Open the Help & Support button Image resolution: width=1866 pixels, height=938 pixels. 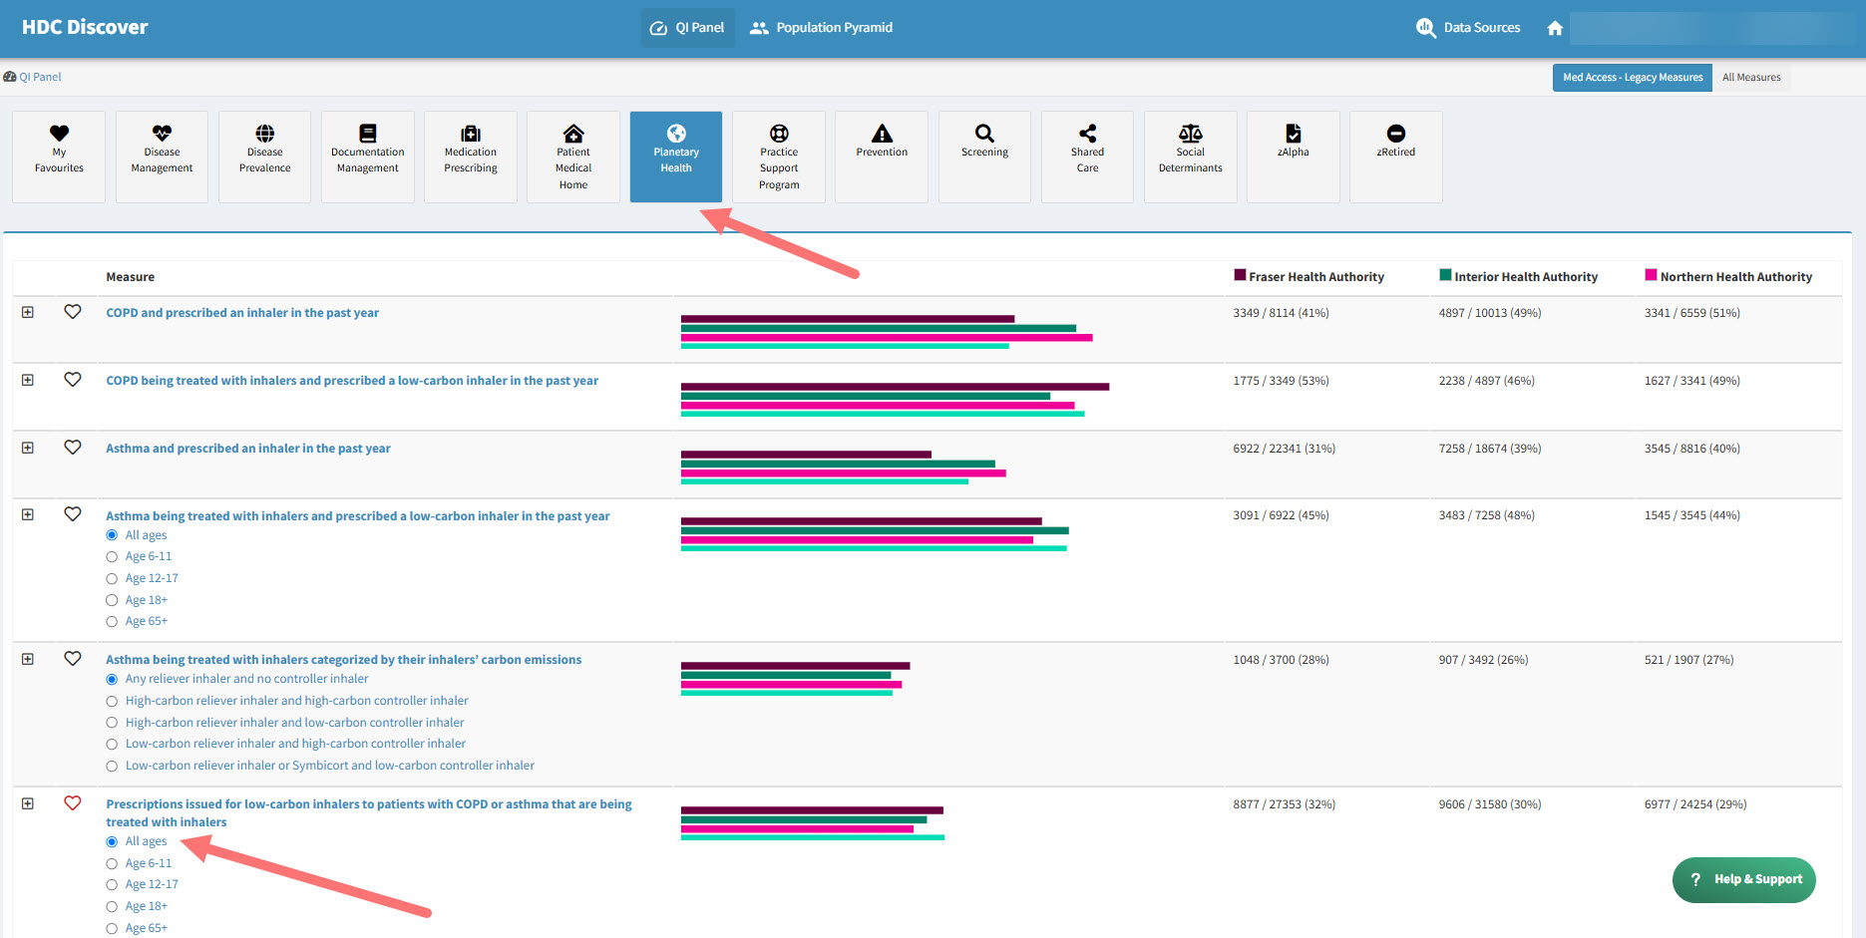(x=1743, y=879)
